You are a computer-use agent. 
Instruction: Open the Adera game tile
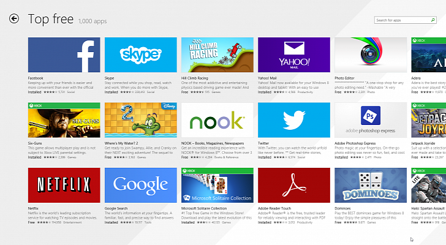pyautogui.click(x=429, y=55)
